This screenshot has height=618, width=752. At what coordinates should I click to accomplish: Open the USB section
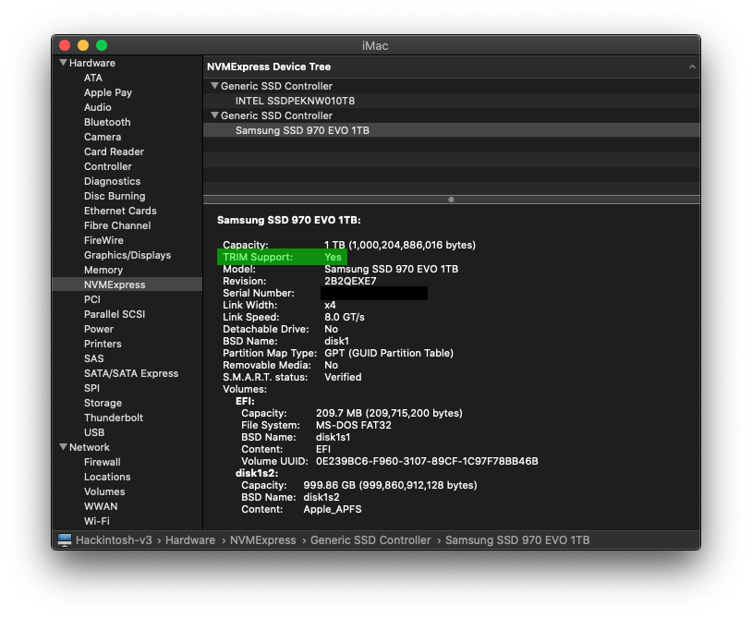[x=94, y=432]
